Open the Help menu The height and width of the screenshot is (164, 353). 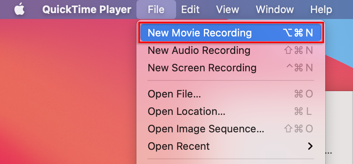point(321,10)
